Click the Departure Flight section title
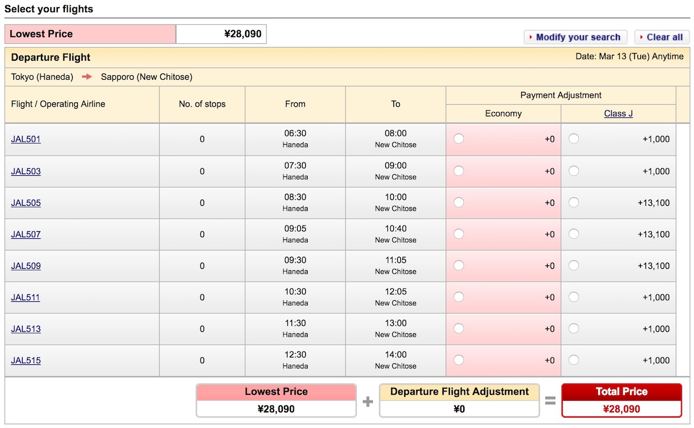 (x=51, y=57)
